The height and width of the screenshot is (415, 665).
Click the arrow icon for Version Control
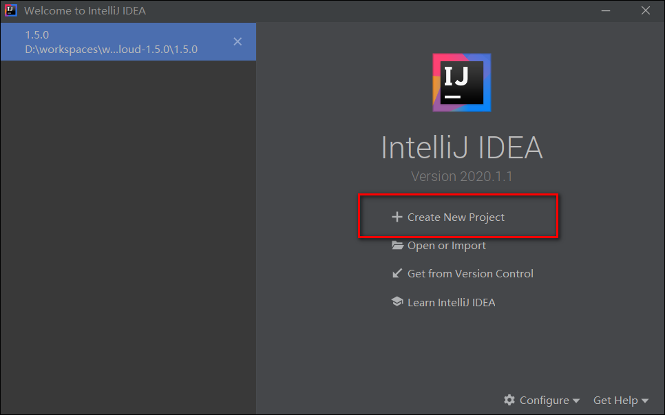pos(397,273)
